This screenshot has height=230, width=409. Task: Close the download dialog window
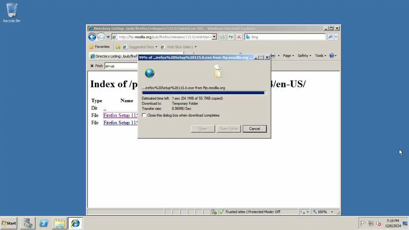coord(267,57)
